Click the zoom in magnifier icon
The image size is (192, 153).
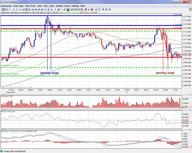pyautogui.click(x=103, y=9)
